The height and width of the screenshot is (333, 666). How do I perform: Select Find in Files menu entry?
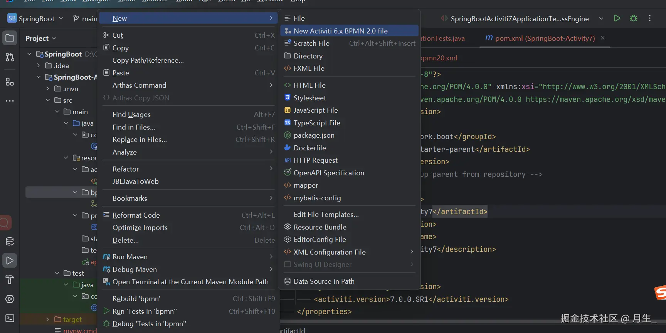[188, 127]
